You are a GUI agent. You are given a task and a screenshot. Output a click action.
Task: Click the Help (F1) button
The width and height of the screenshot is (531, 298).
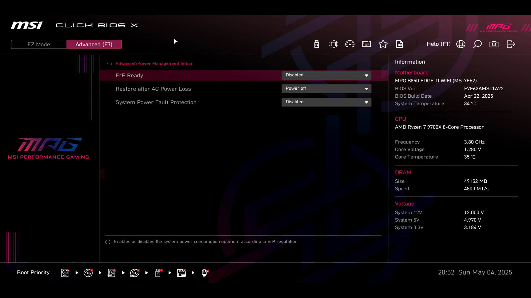[438, 44]
